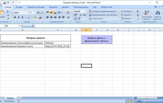Open the Вид ribbon tab

click(x=95, y=7)
